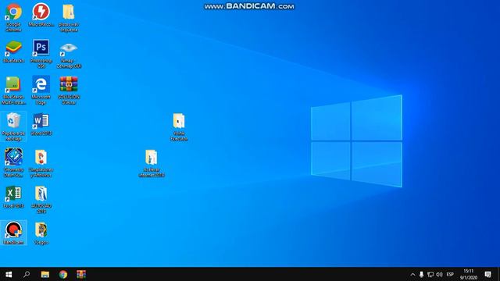Select the Inline Executor folder
This screenshot has height=281, width=500.
point(179,126)
